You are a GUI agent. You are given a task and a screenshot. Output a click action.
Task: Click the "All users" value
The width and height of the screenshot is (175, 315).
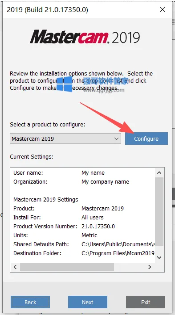click(93, 218)
